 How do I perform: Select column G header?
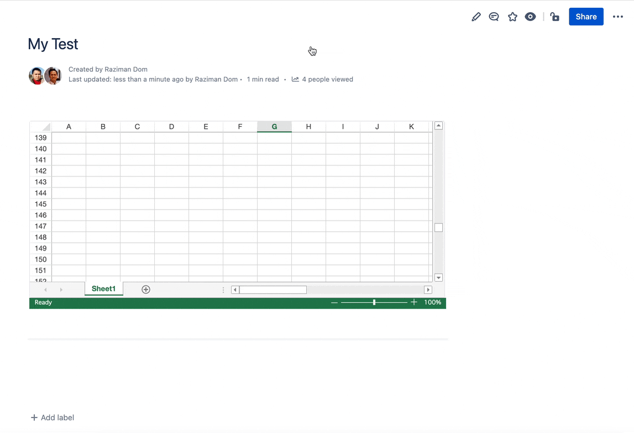point(274,127)
